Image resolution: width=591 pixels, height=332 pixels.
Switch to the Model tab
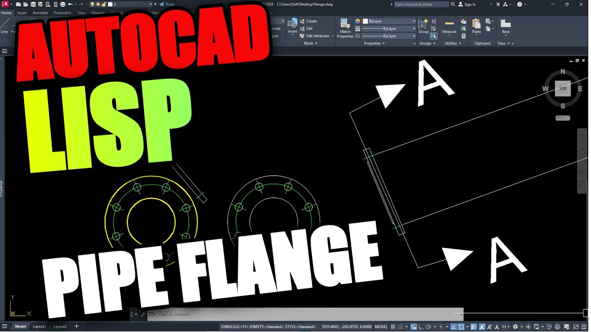tap(20, 326)
